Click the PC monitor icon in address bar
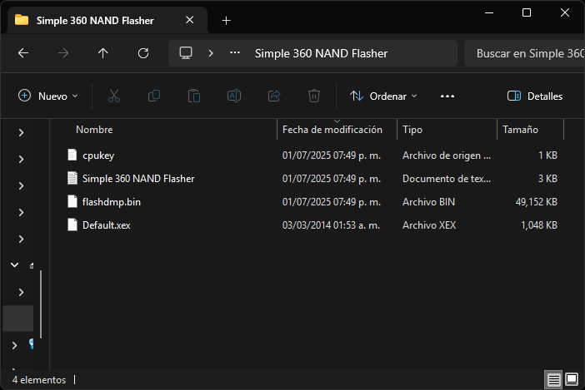 (x=186, y=53)
